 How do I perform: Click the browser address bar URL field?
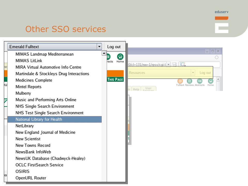click(x=147, y=64)
